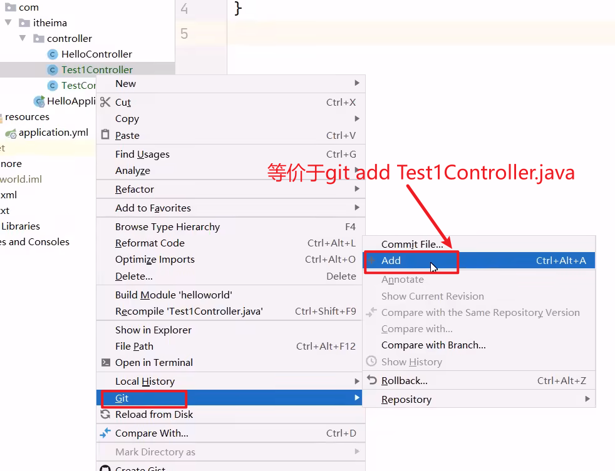The width and height of the screenshot is (615, 471).
Task: Click the Cut scissors icon
Action: [x=105, y=102]
